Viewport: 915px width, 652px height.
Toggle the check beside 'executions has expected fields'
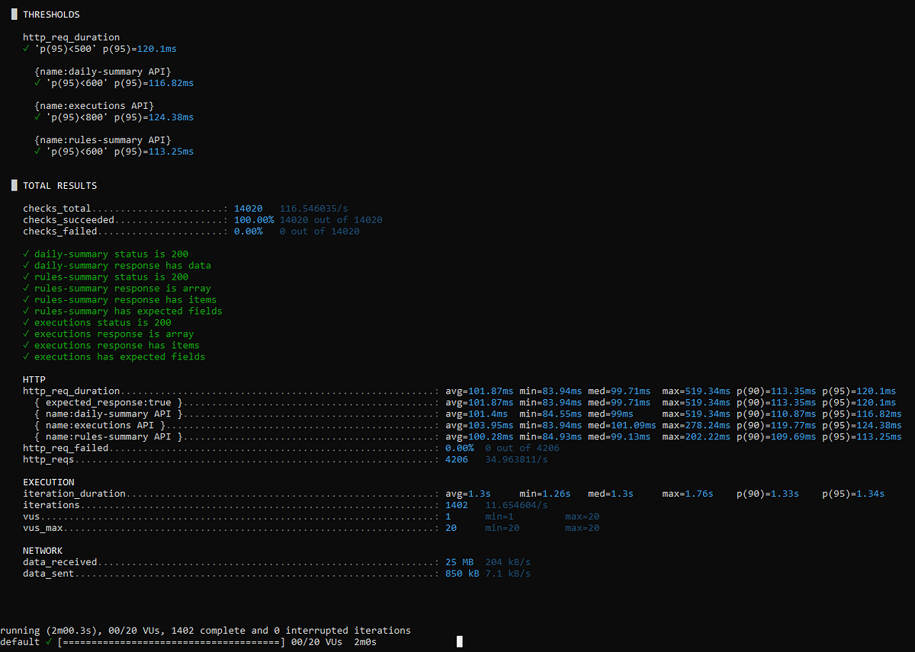(26, 356)
